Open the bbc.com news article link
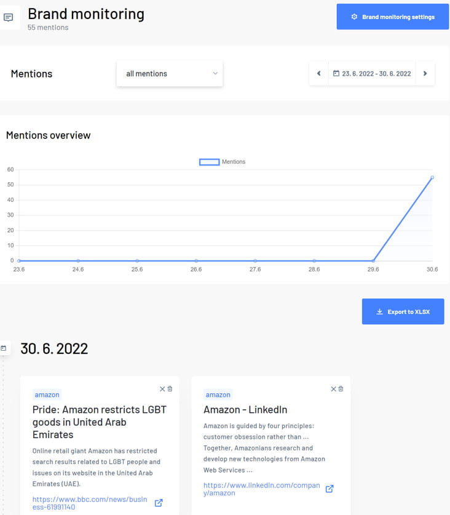Image resolution: width=450 pixels, height=515 pixels. point(90,503)
